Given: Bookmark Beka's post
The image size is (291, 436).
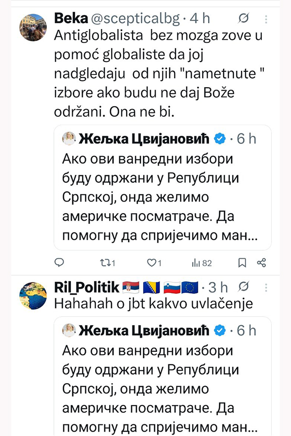Looking at the screenshot, I should (x=242, y=263).
